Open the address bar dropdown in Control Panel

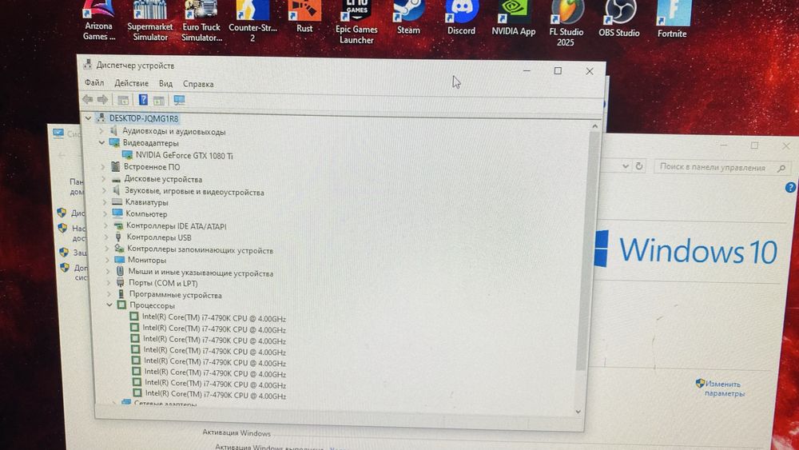tap(626, 166)
